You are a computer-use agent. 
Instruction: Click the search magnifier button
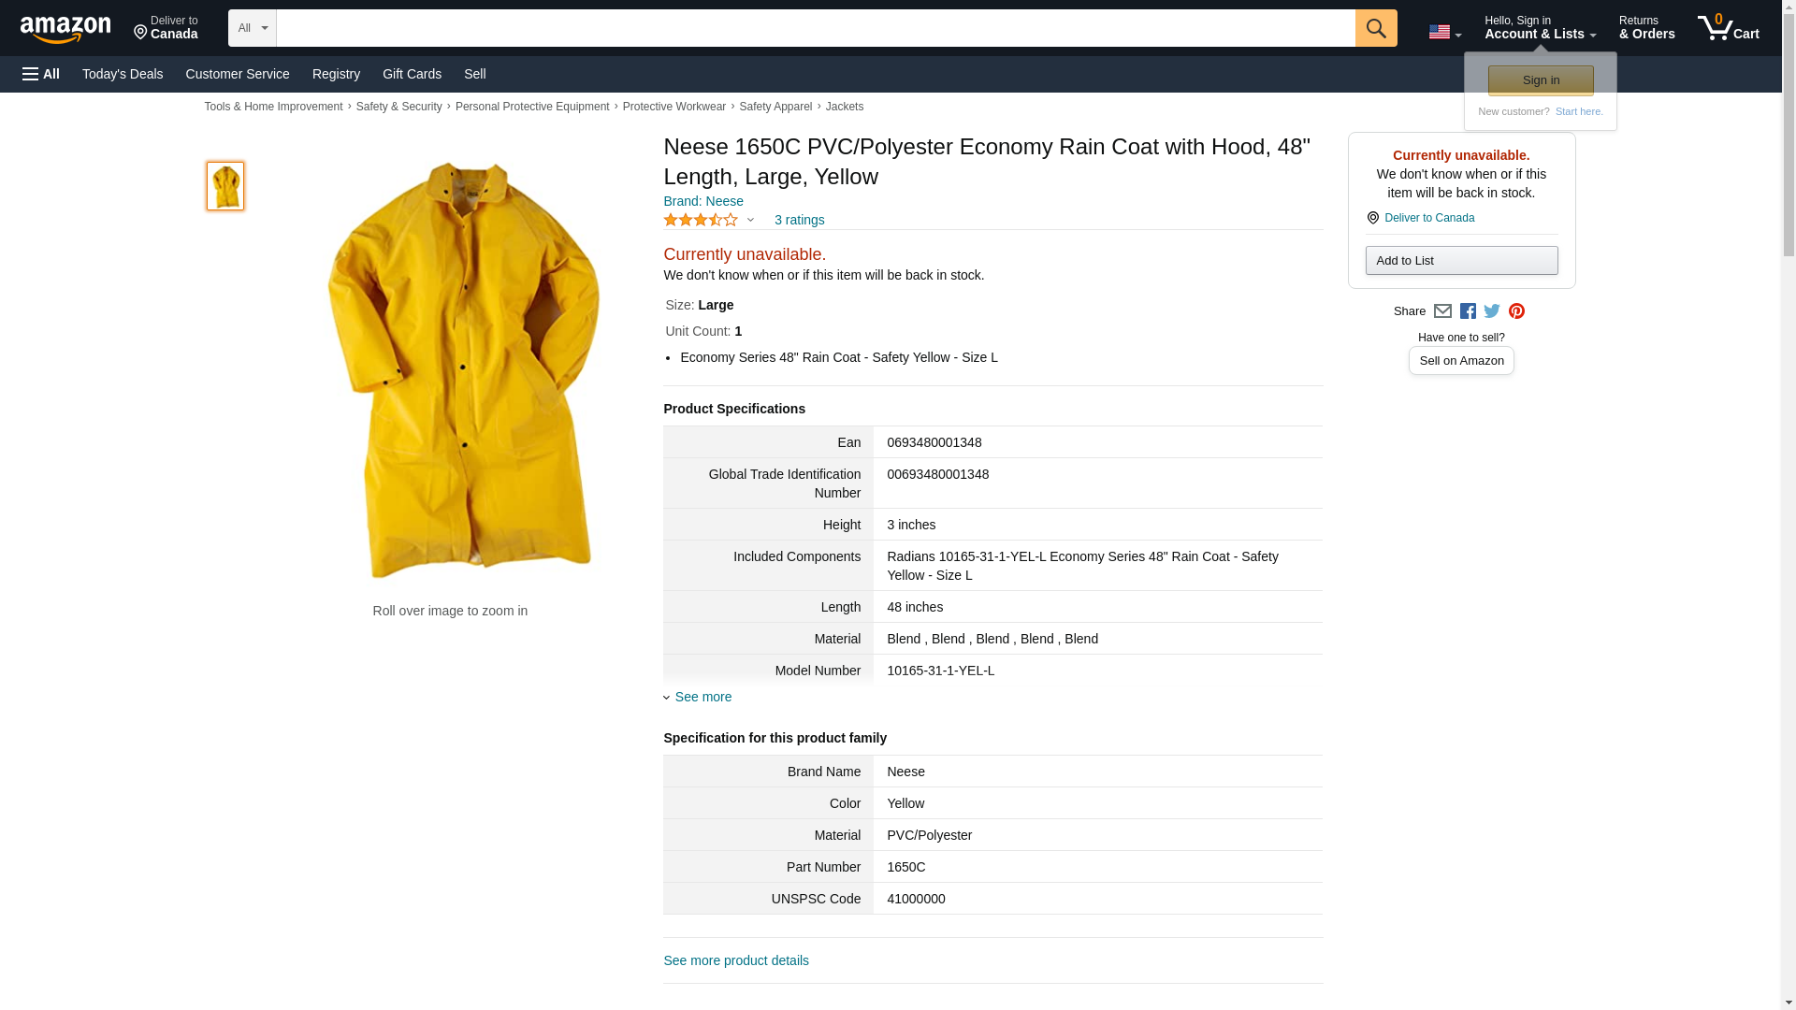point(1375,28)
